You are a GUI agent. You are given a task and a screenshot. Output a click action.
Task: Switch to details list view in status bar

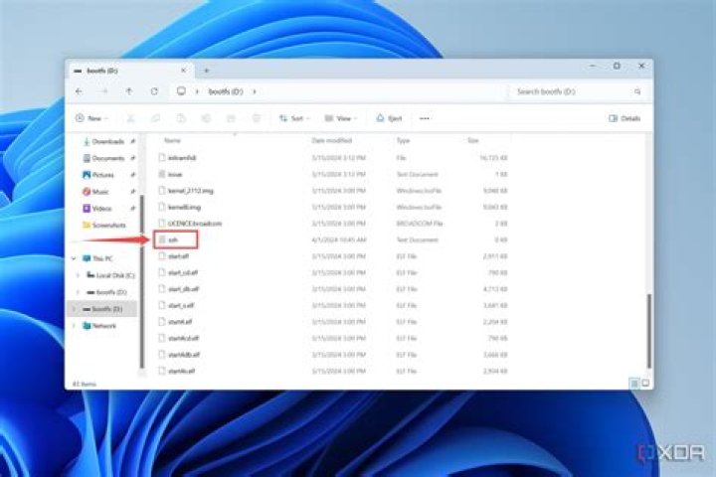633,383
